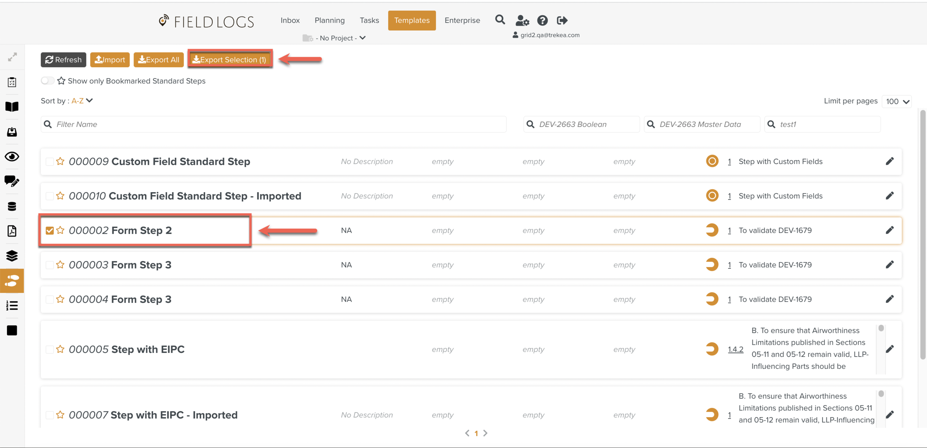The image size is (927, 448).
Task: Open the Templates menu
Action: click(x=412, y=20)
